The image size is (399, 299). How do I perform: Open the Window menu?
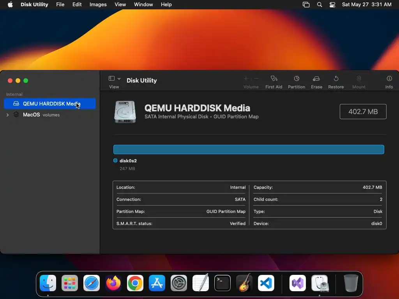tap(143, 5)
